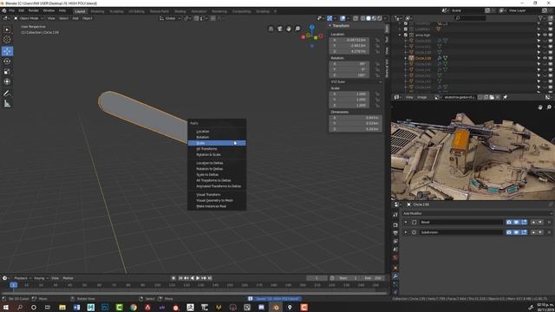Open the Add Modifier dropdown
Viewport: 555px width, 312px height.
tap(477, 213)
